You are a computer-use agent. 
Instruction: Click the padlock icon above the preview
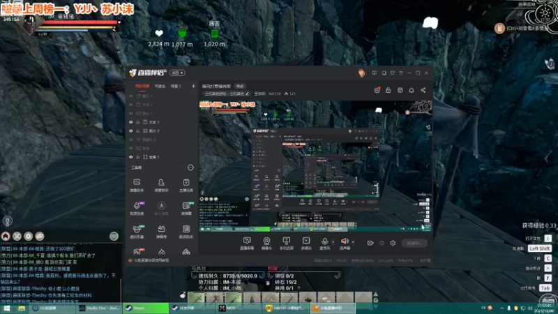coord(389,90)
